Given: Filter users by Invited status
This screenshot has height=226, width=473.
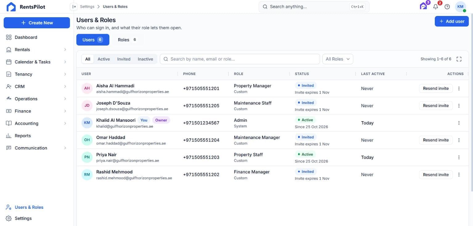Looking at the screenshot, I should (x=124, y=59).
